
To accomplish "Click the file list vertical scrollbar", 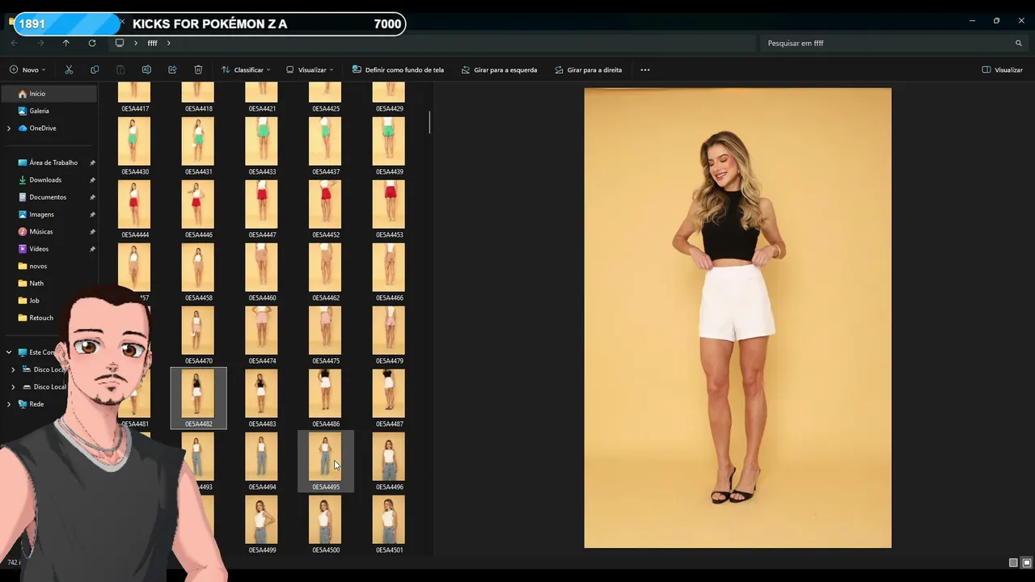I will (x=429, y=123).
